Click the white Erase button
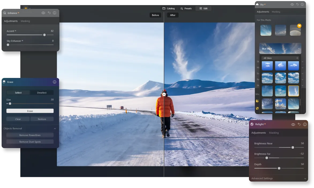Image resolution: width=314 pixels, height=188 pixels. coord(30,111)
